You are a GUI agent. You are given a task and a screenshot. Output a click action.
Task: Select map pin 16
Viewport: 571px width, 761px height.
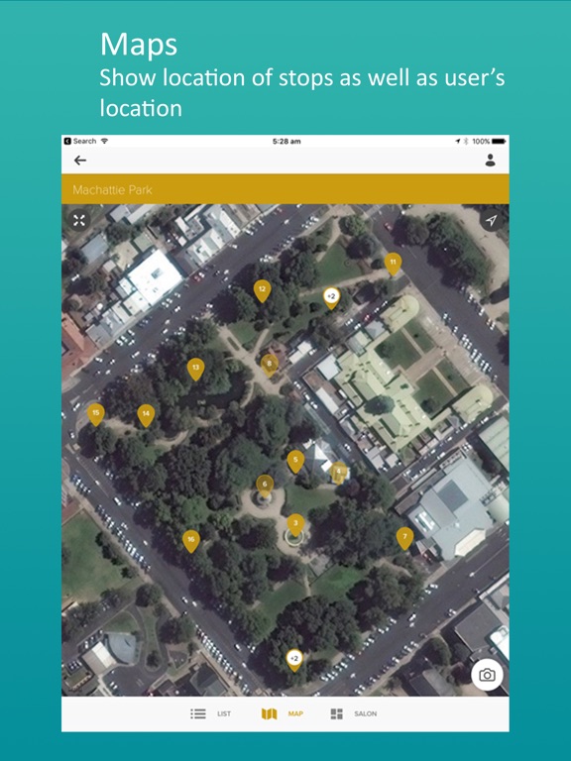point(190,541)
